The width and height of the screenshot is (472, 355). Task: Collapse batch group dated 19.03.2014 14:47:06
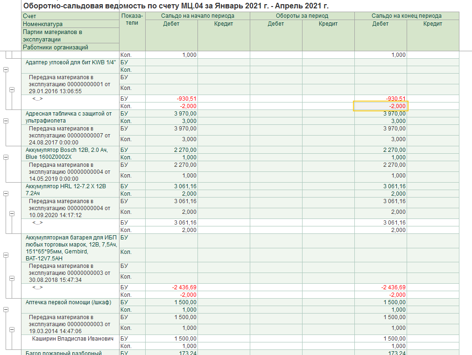pos(12,328)
